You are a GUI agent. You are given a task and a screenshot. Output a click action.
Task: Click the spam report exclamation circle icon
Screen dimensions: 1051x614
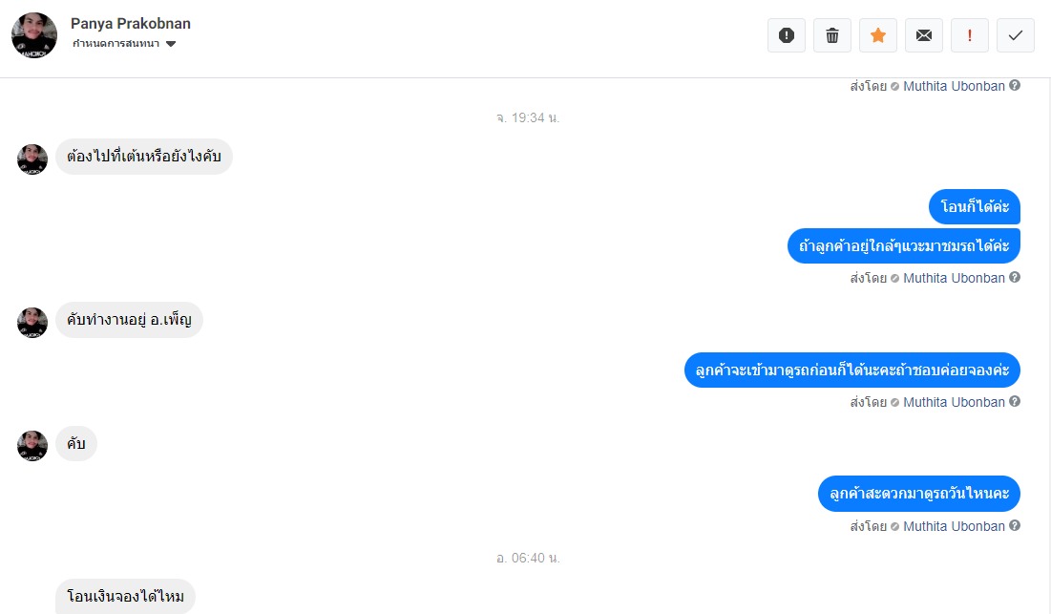click(x=787, y=35)
